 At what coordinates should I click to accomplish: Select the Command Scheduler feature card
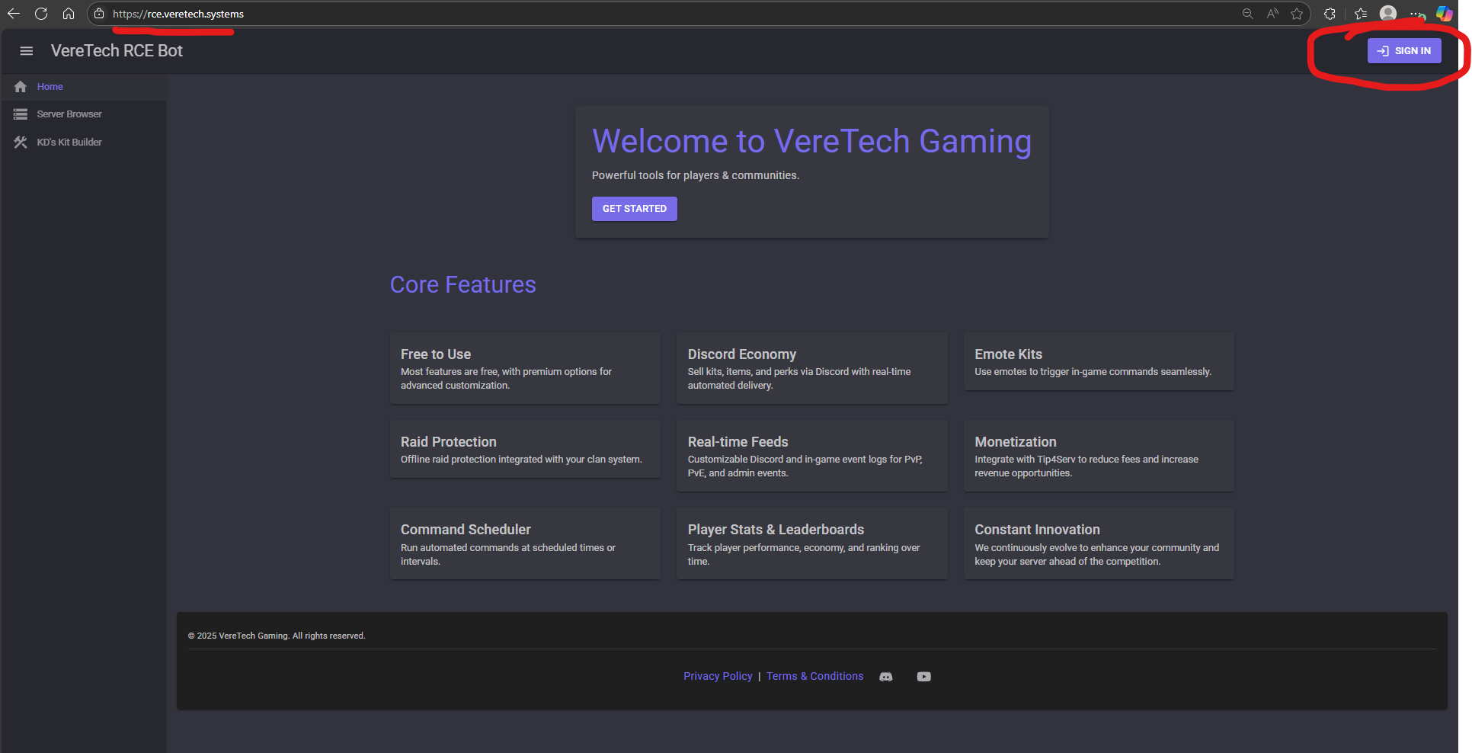pyautogui.click(x=525, y=543)
